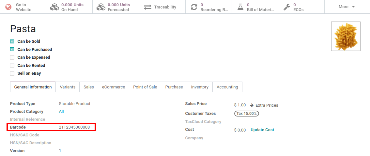The image size is (370, 156).
Task: Toggle the Sell on eBay checkbox
Action: tap(12, 73)
